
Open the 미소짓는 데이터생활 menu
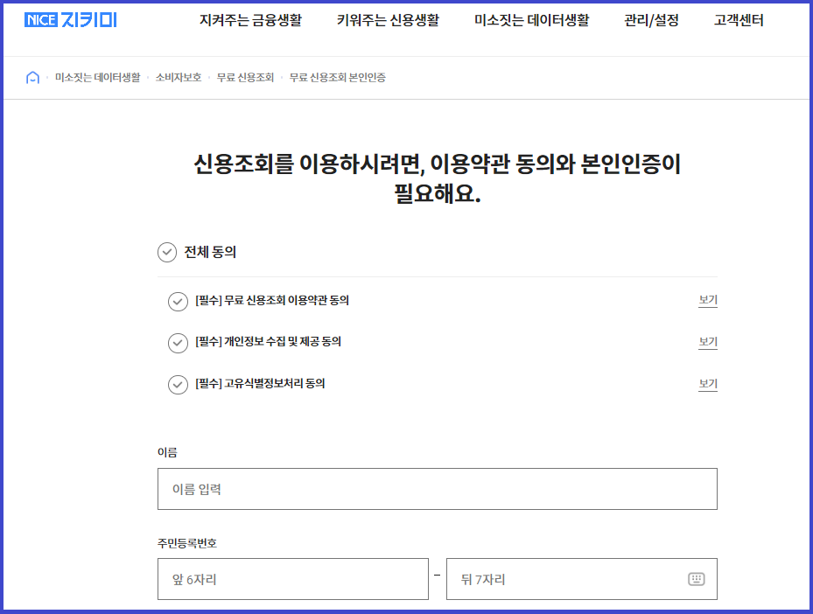point(531,20)
